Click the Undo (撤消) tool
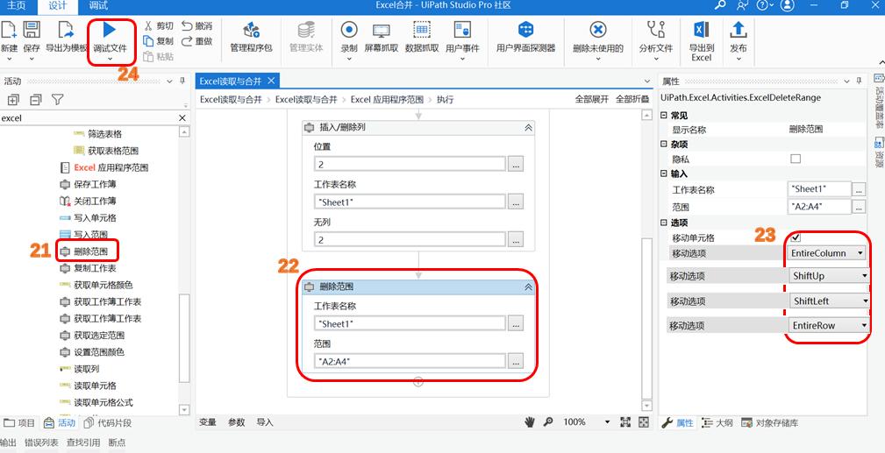The width and height of the screenshot is (885, 453). 196,26
